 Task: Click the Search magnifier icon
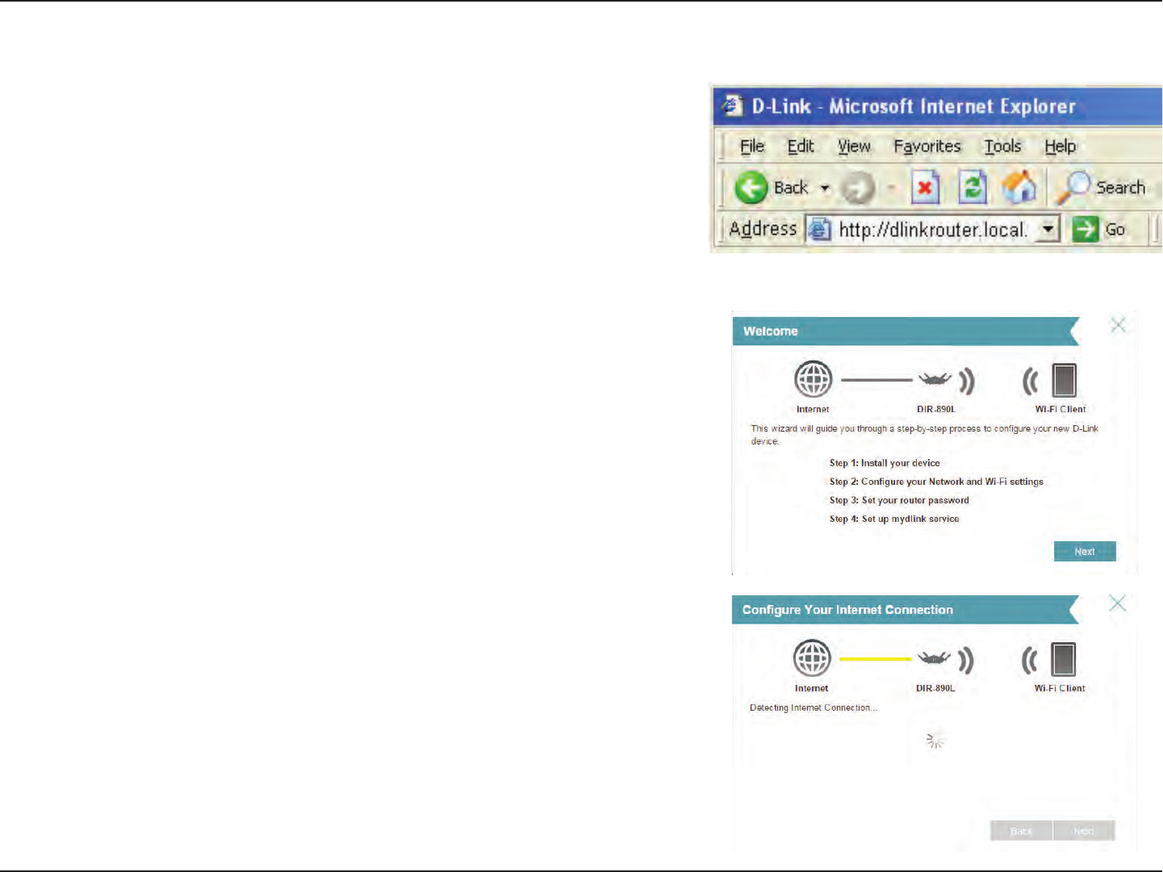click(1073, 188)
